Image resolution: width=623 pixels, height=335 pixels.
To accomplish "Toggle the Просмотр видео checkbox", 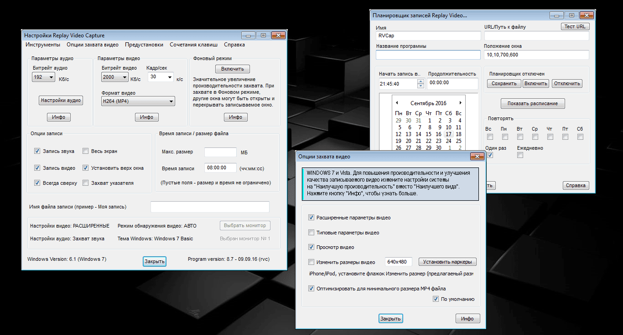I will [311, 247].
